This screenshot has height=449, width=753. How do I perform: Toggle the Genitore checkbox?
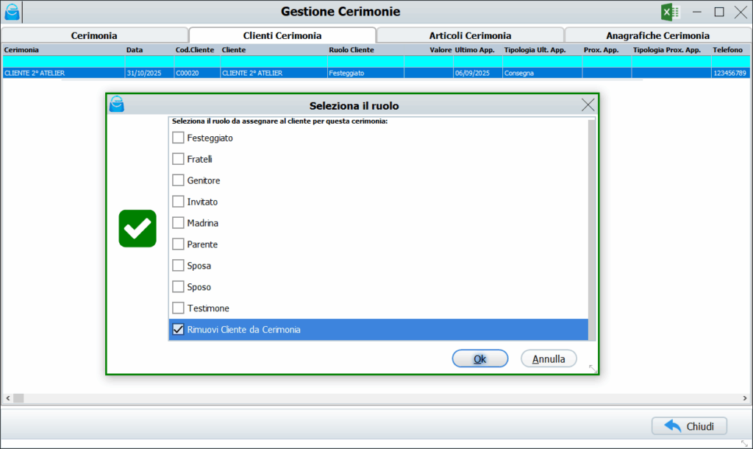click(x=178, y=180)
